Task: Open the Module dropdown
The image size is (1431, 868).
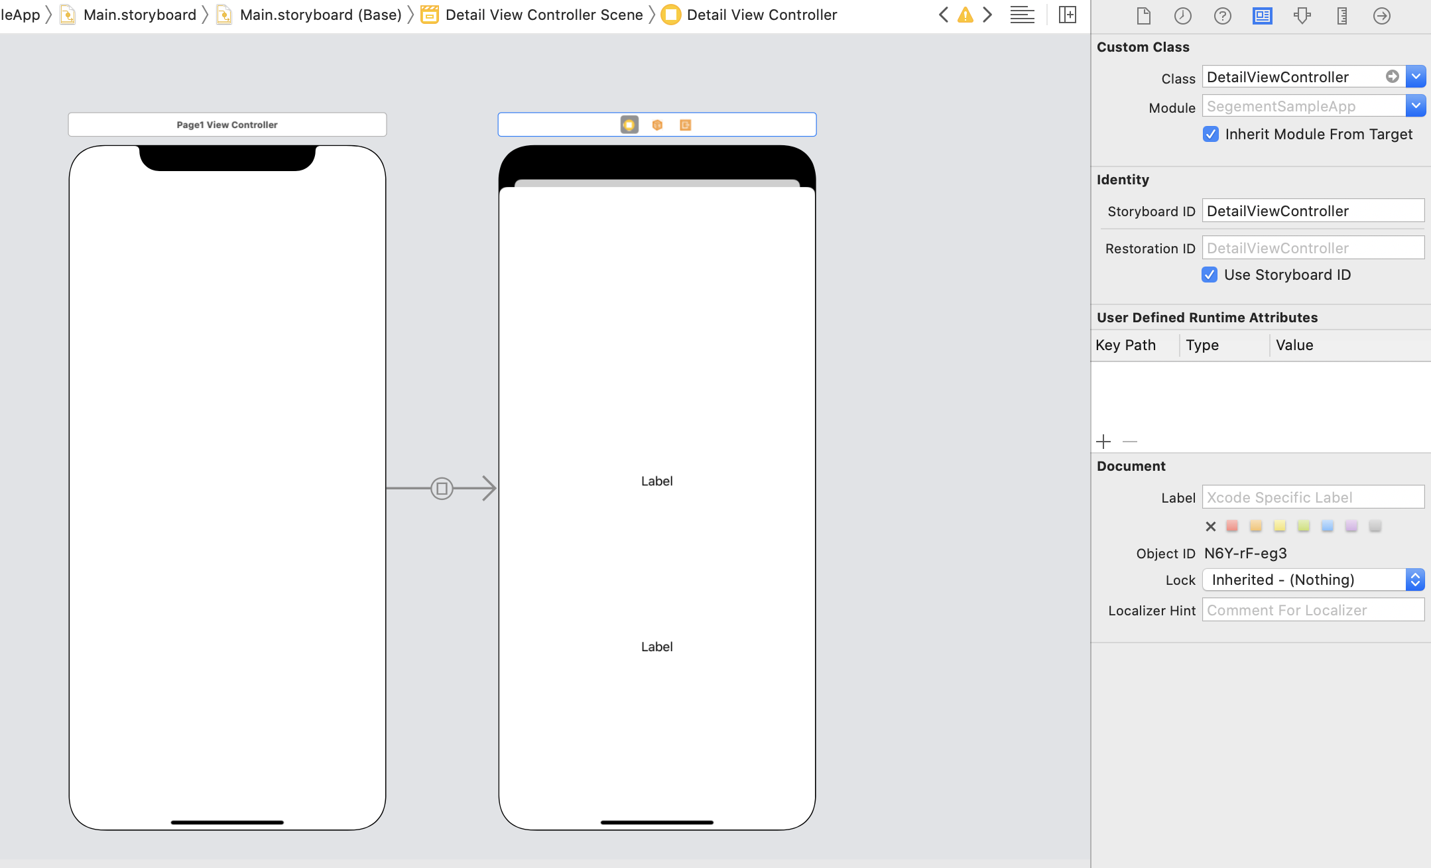Action: pos(1416,105)
